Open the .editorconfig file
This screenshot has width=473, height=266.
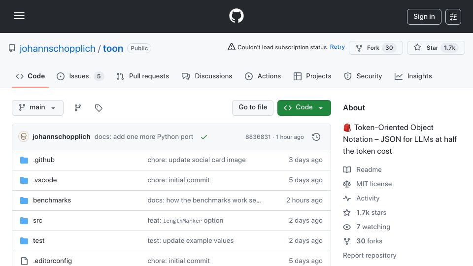point(53,261)
